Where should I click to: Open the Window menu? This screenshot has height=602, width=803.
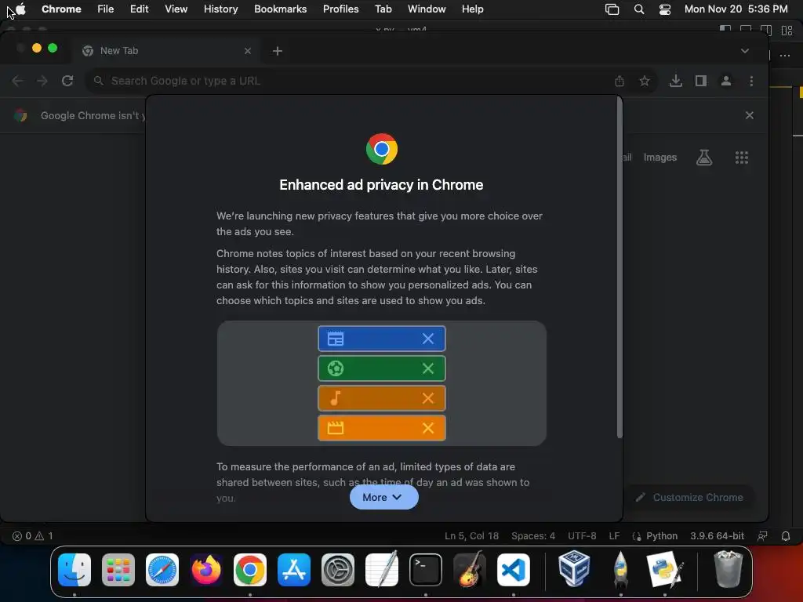pos(427,9)
